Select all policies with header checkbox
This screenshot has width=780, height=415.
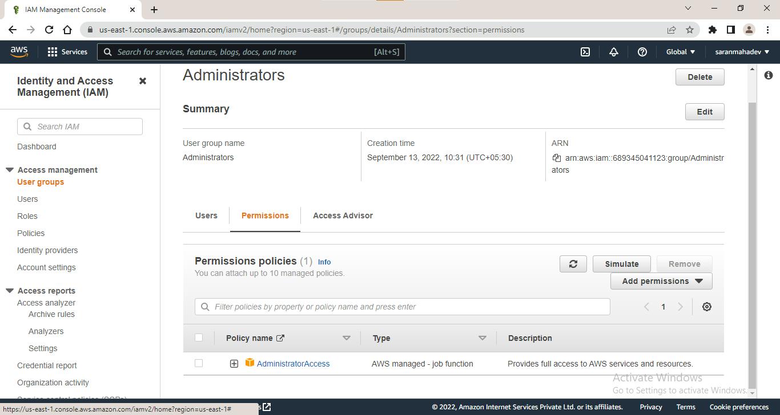click(199, 337)
